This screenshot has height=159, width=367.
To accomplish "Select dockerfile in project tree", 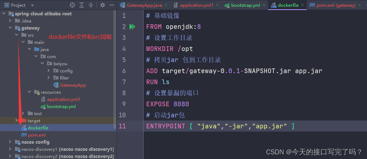I will coord(38,128).
